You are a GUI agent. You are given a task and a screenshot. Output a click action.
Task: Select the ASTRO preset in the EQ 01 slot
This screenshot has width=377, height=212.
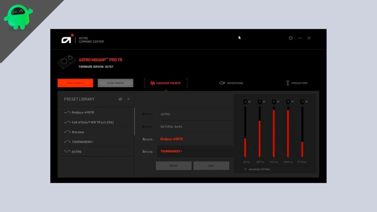[195, 114]
